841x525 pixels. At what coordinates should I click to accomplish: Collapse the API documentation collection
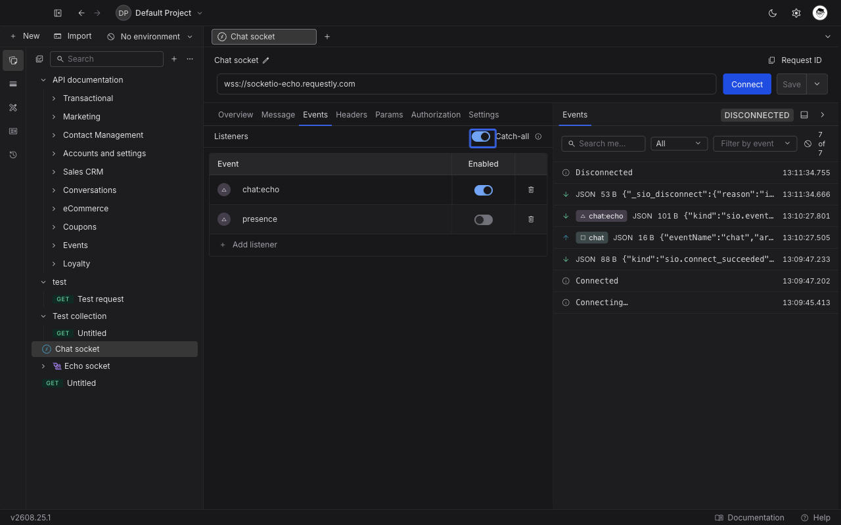43,80
